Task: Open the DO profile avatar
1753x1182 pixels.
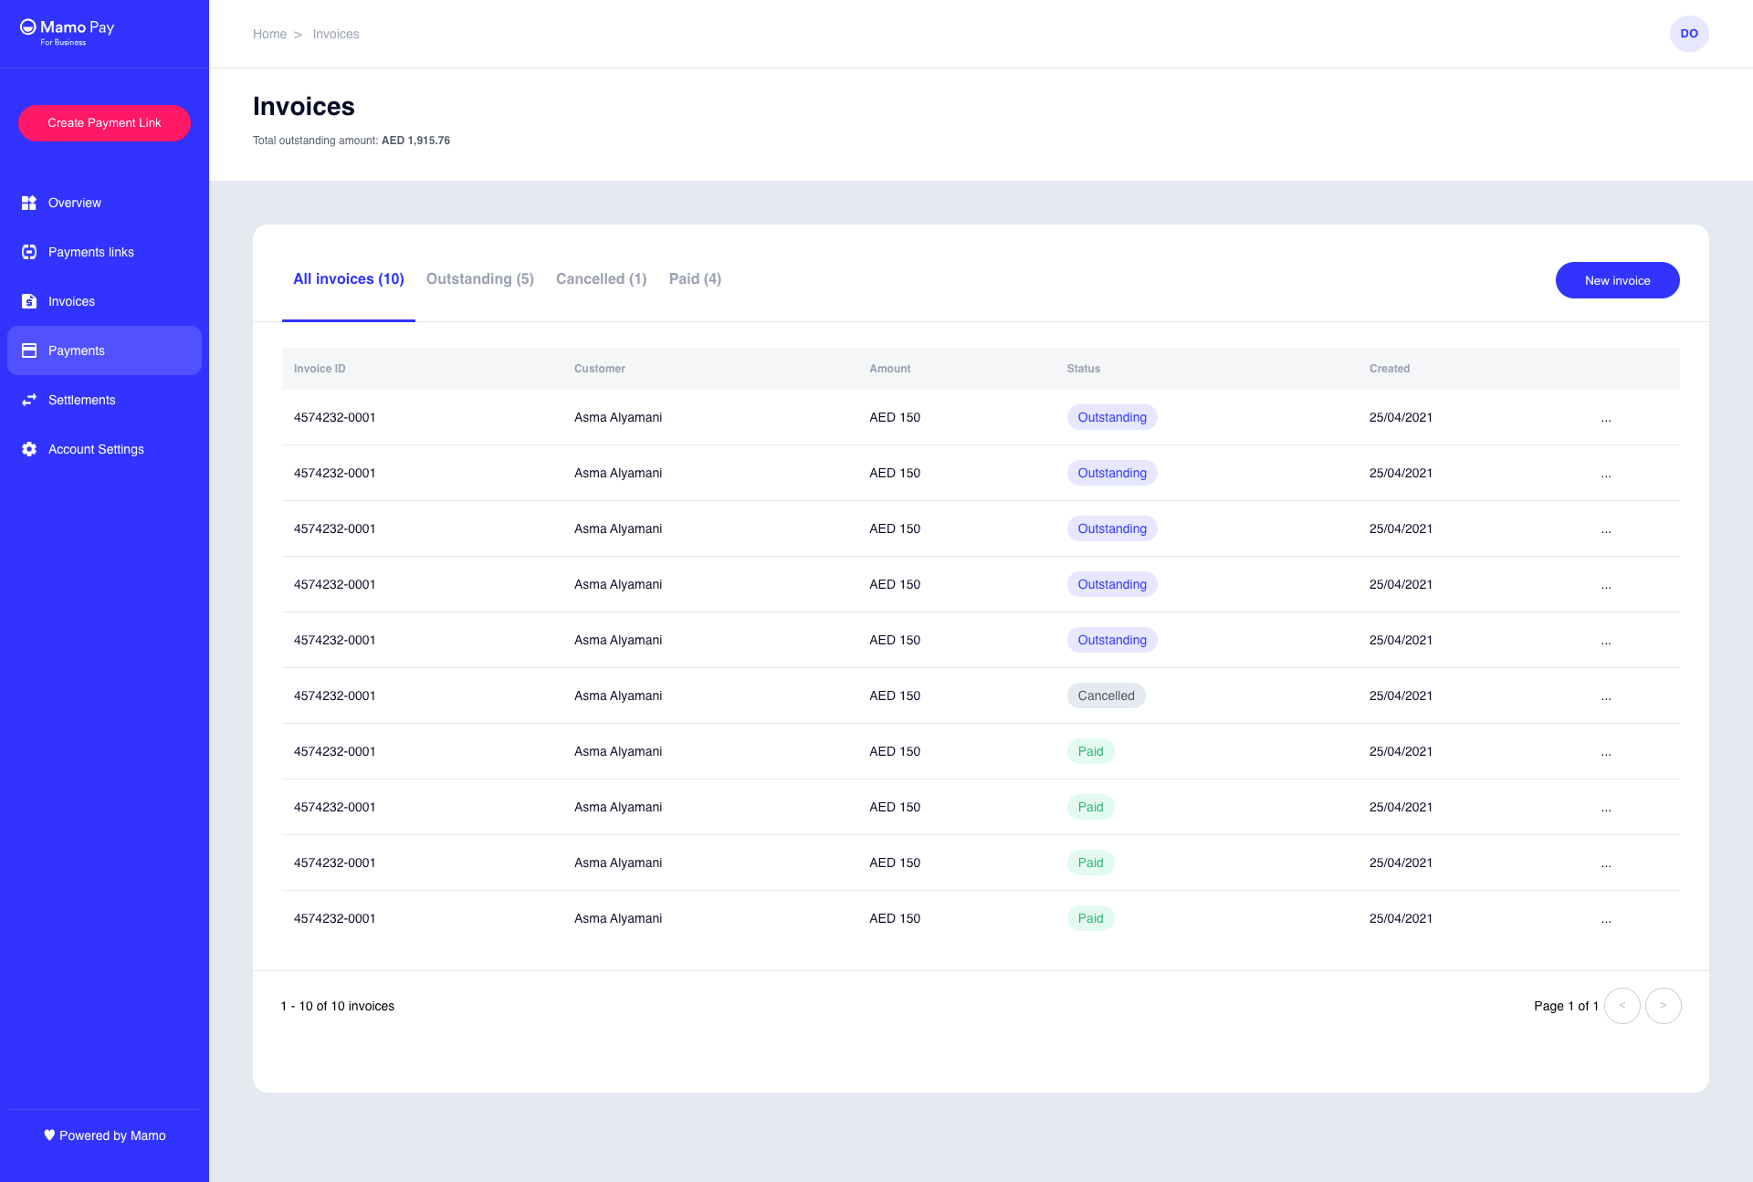Action: tap(1689, 33)
